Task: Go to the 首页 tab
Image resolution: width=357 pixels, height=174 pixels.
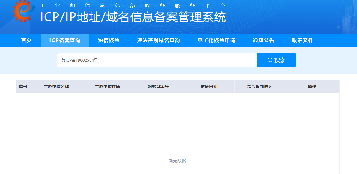Action: (x=26, y=40)
